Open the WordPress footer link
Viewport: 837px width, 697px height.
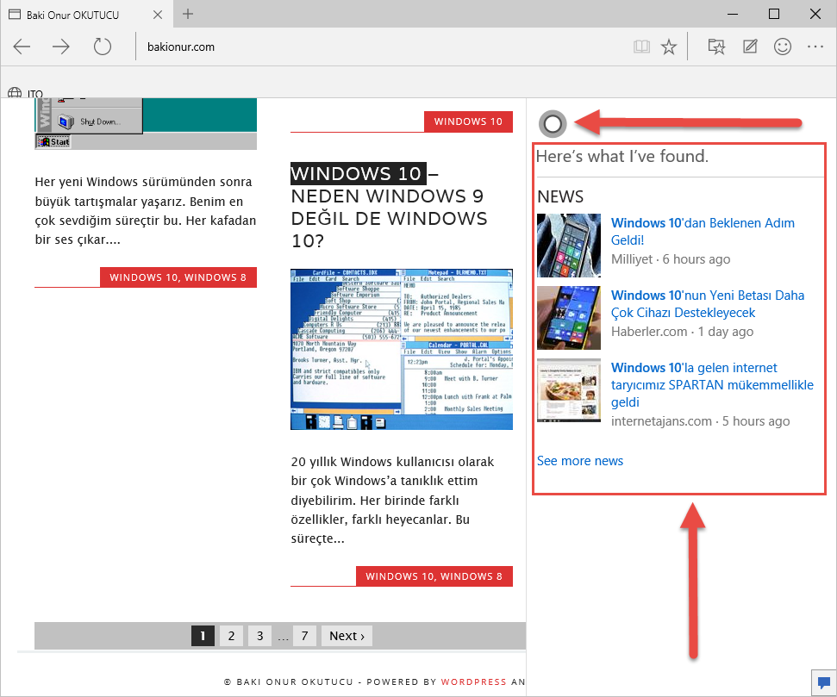coord(473,682)
